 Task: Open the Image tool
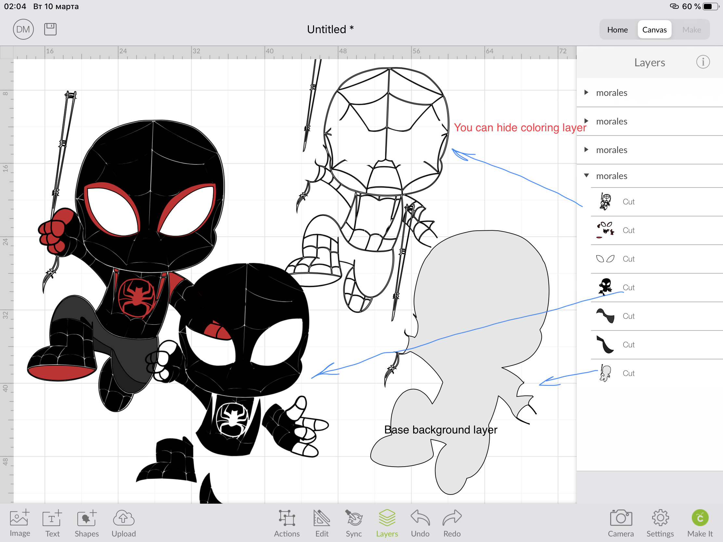(x=20, y=523)
